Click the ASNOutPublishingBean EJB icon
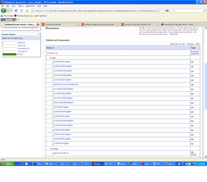This screenshot has height=182, width=207. pyautogui.click(x=53, y=67)
